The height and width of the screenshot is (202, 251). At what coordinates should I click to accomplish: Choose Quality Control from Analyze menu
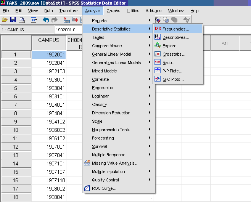pos(119,180)
